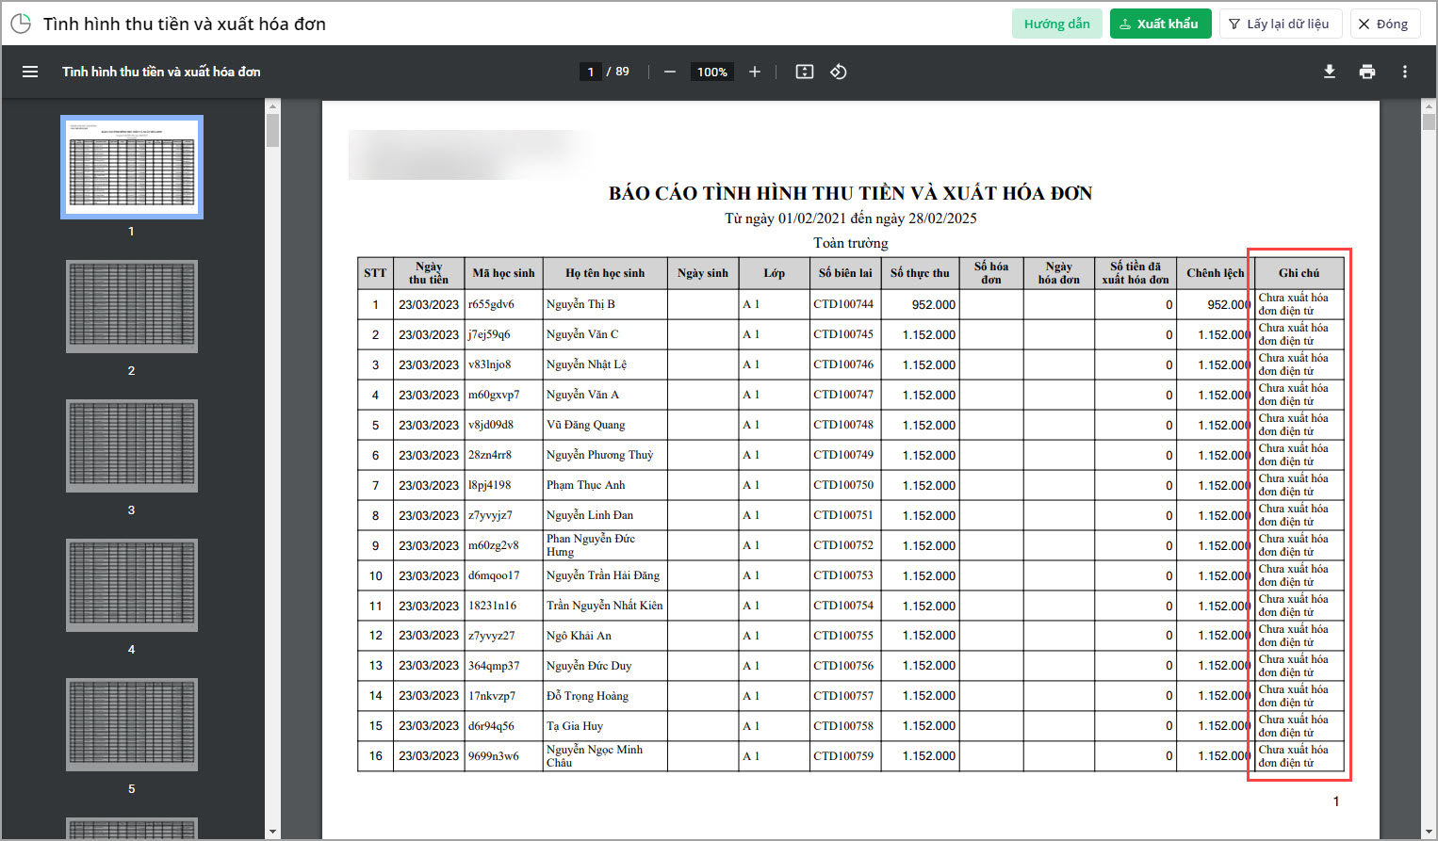This screenshot has height=841, width=1438.
Task: Click the document vertical scrollbar thumb
Action: [1429, 122]
